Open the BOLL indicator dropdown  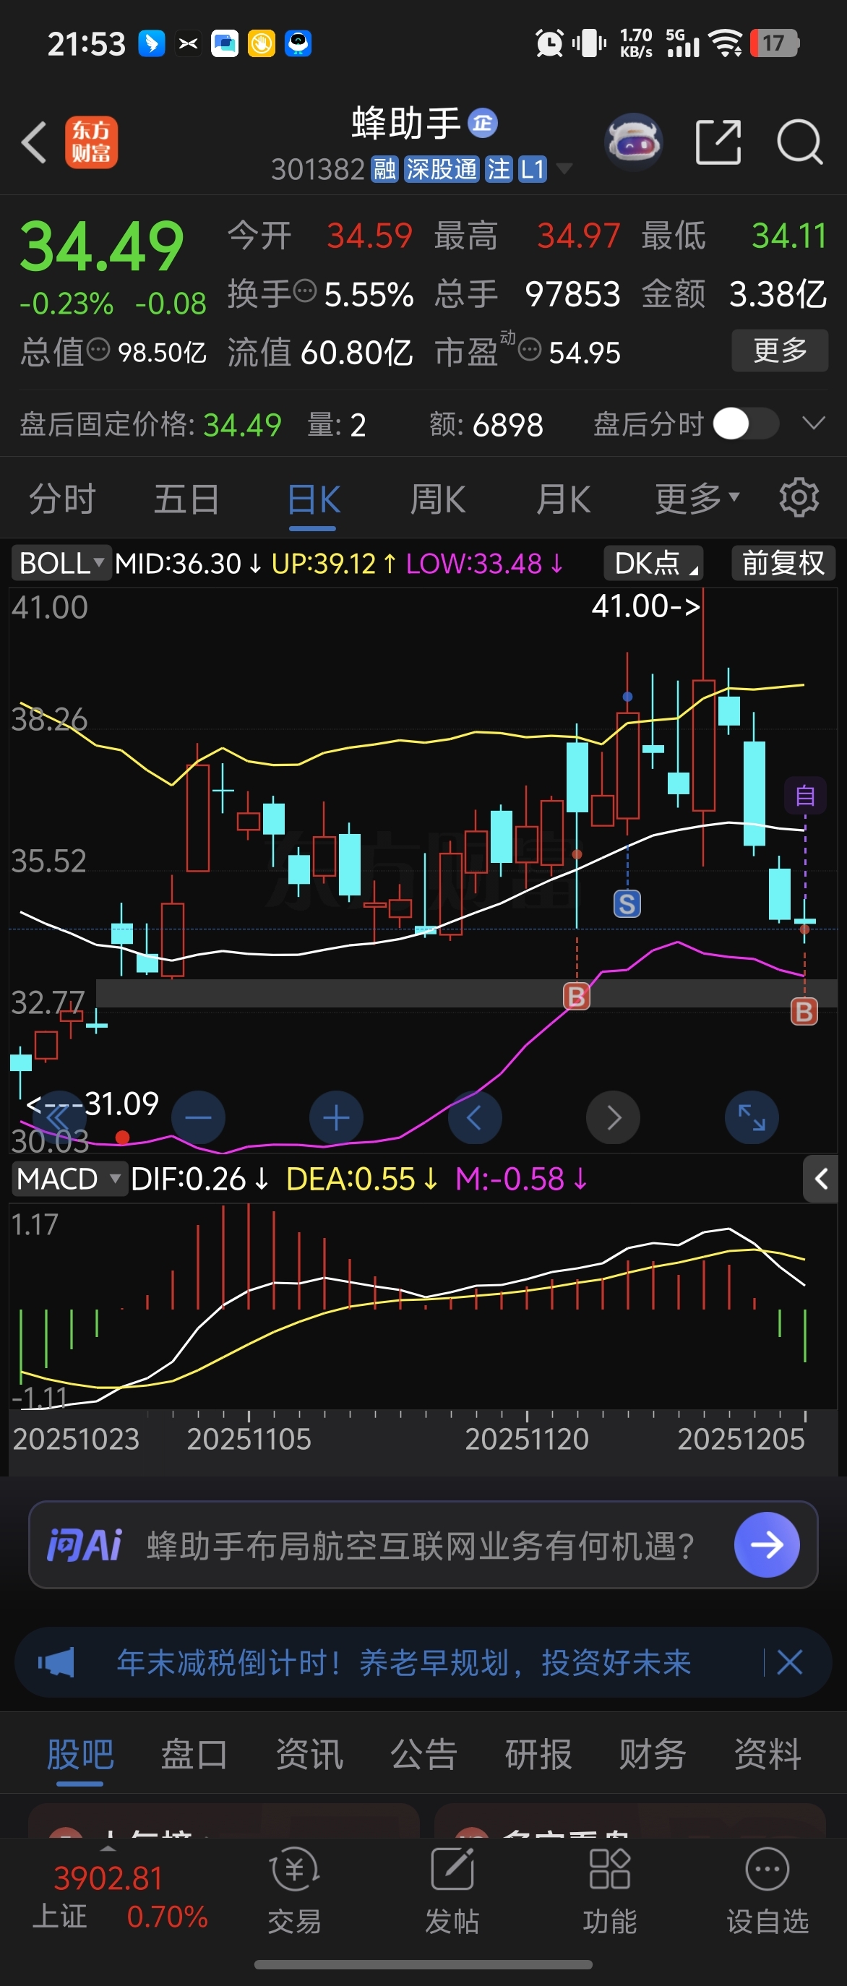tap(61, 563)
